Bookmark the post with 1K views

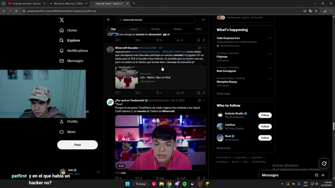[199, 40]
